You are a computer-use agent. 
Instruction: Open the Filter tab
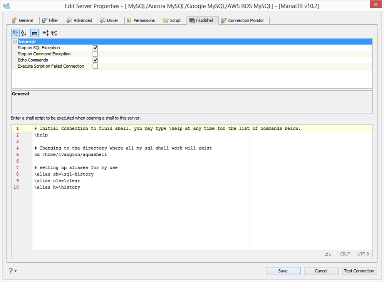click(50, 20)
